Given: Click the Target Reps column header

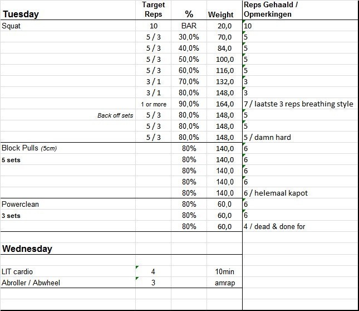Looking at the screenshot, I should coord(153,9).
